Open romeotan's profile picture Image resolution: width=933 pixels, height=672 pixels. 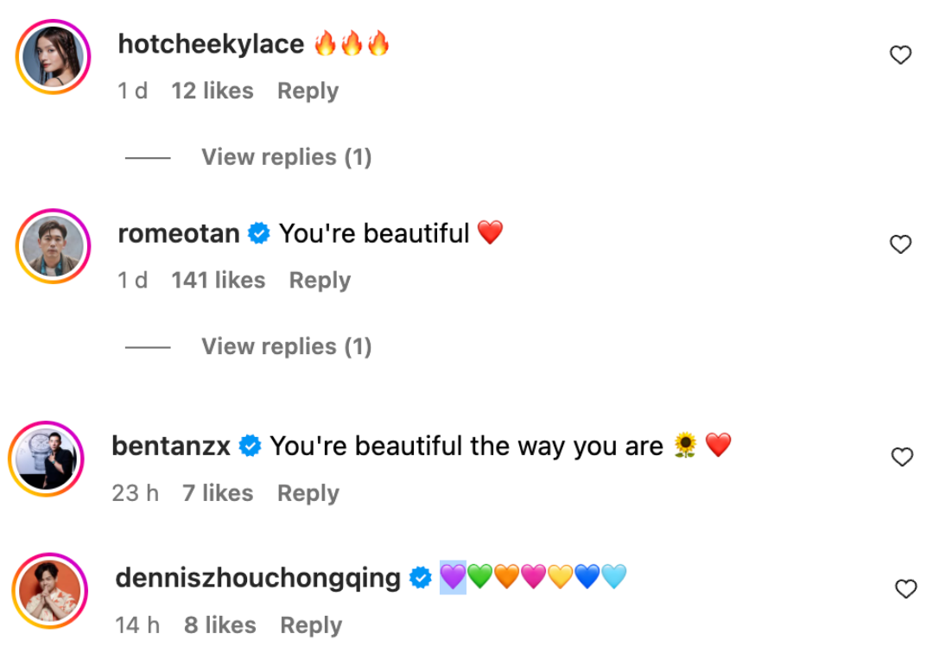click(54, 246)
